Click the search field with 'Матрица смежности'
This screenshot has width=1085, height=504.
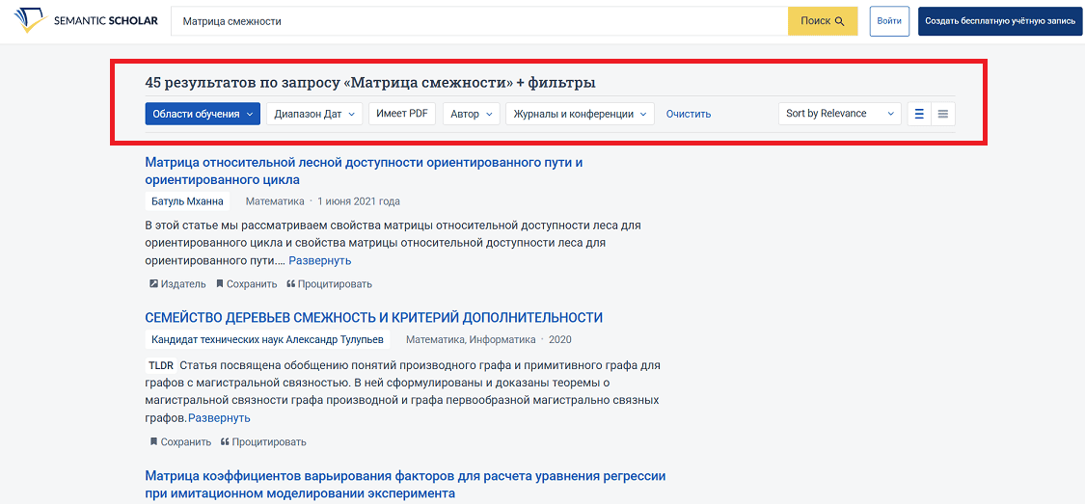point(478,21)
